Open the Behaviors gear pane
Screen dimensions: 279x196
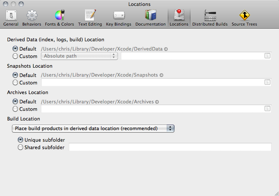(32, 18)
